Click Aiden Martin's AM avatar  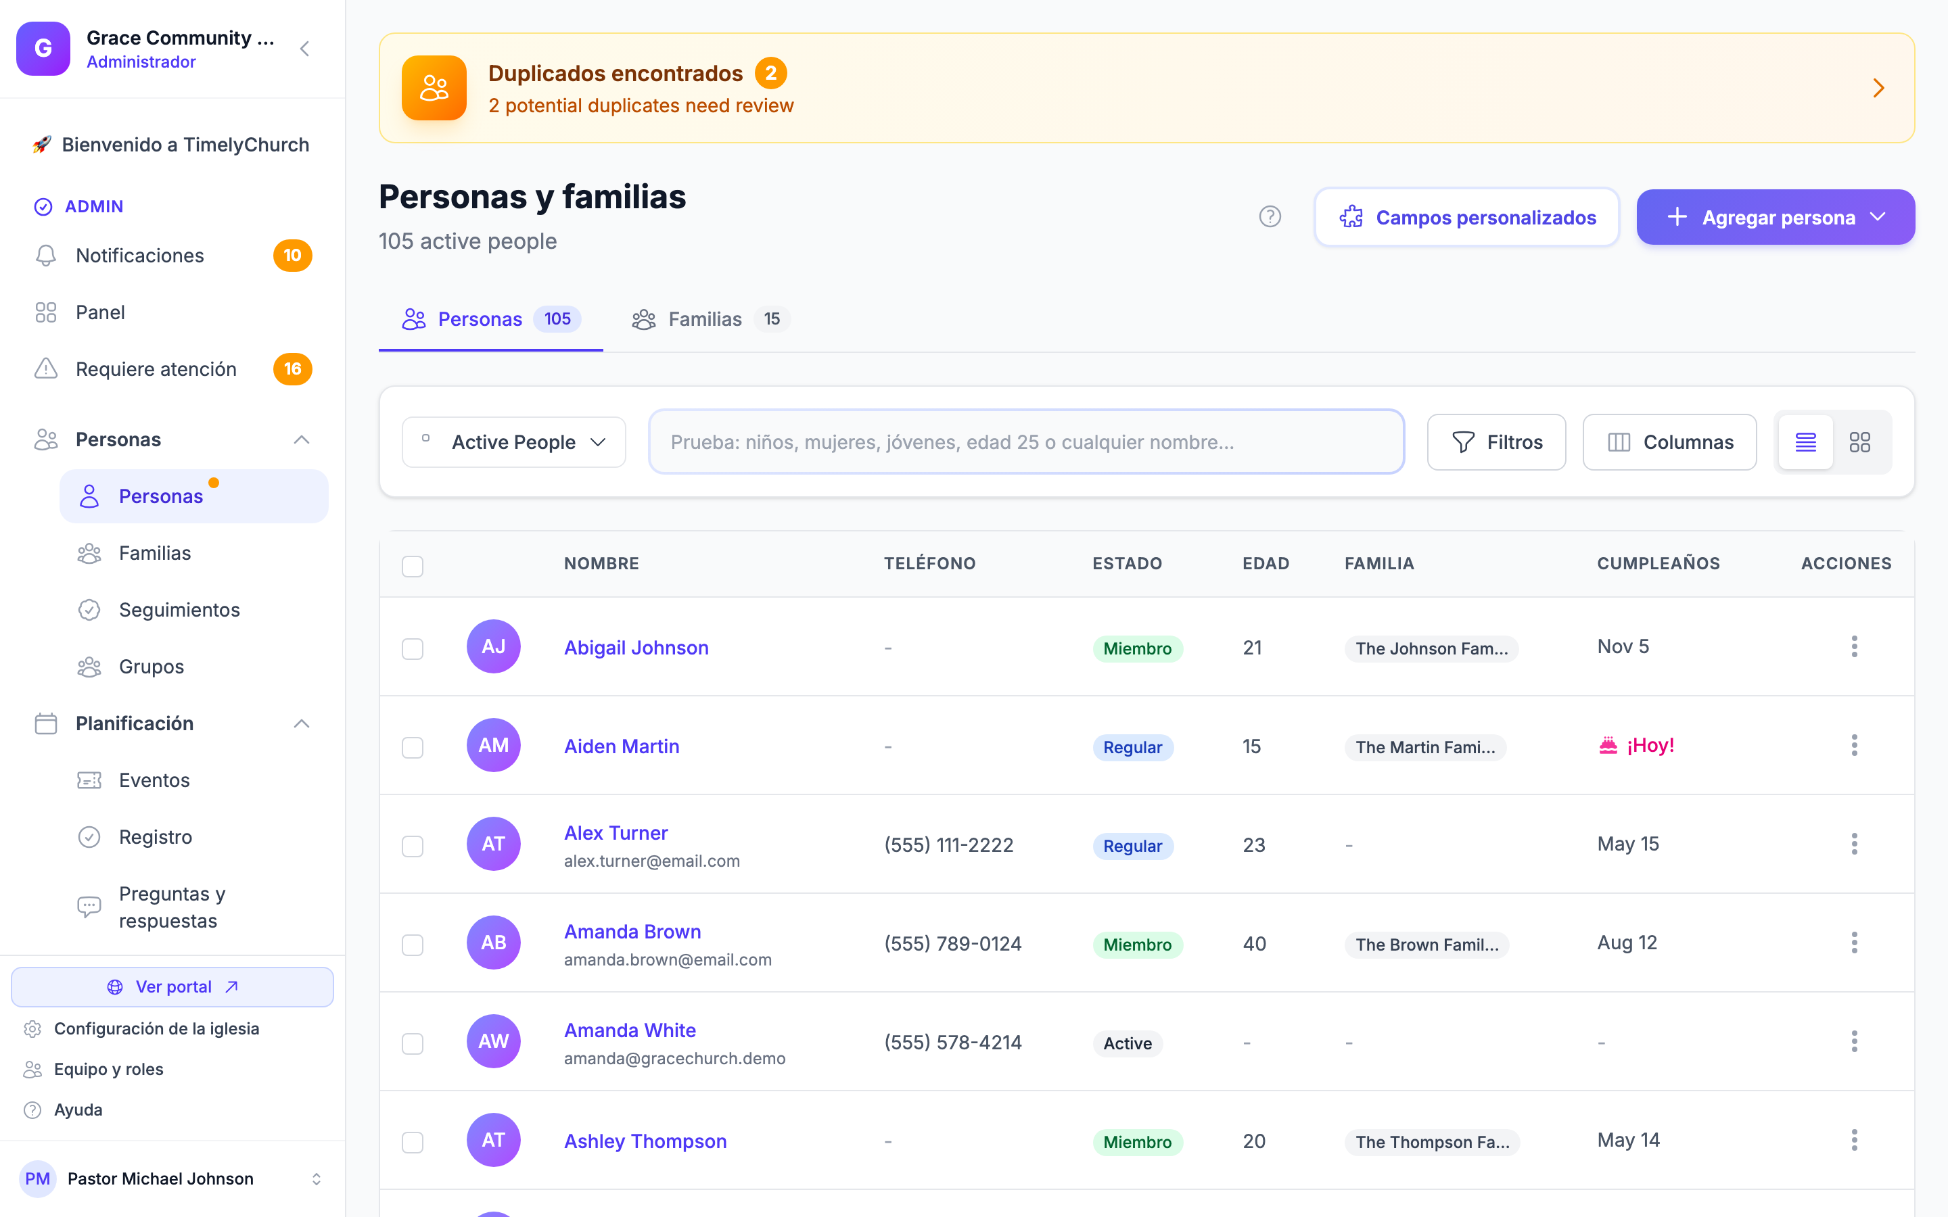tap(494, 745)
